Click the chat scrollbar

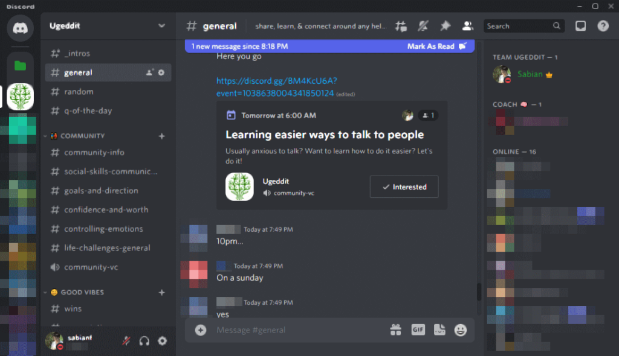479,291
